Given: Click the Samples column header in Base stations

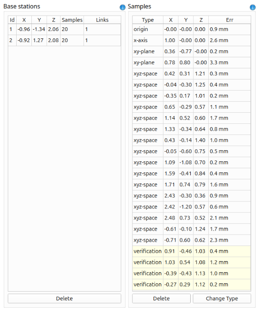Looking at the screenshot, I should 72,20.
